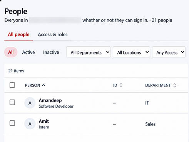Check the checkbox for Amandeep's row
Viewport: 189px width, 142px height.
click(12, 102)
